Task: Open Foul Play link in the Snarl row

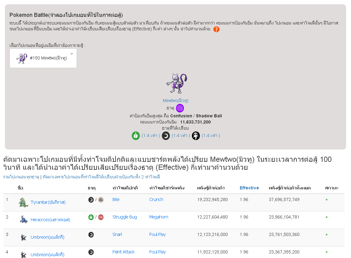Action: 158,234
